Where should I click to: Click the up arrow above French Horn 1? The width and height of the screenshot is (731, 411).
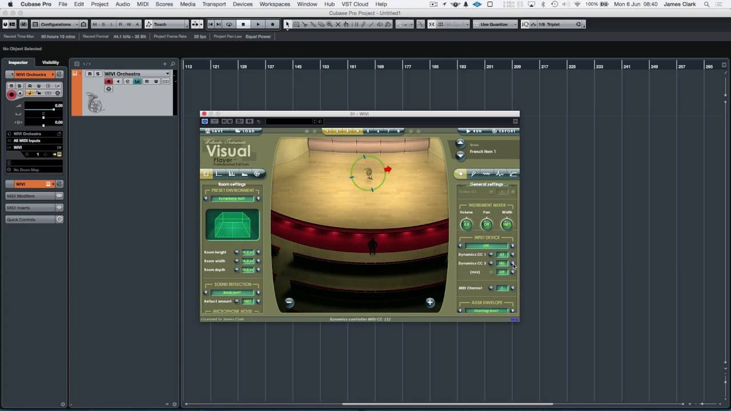(x=460, y=144)
